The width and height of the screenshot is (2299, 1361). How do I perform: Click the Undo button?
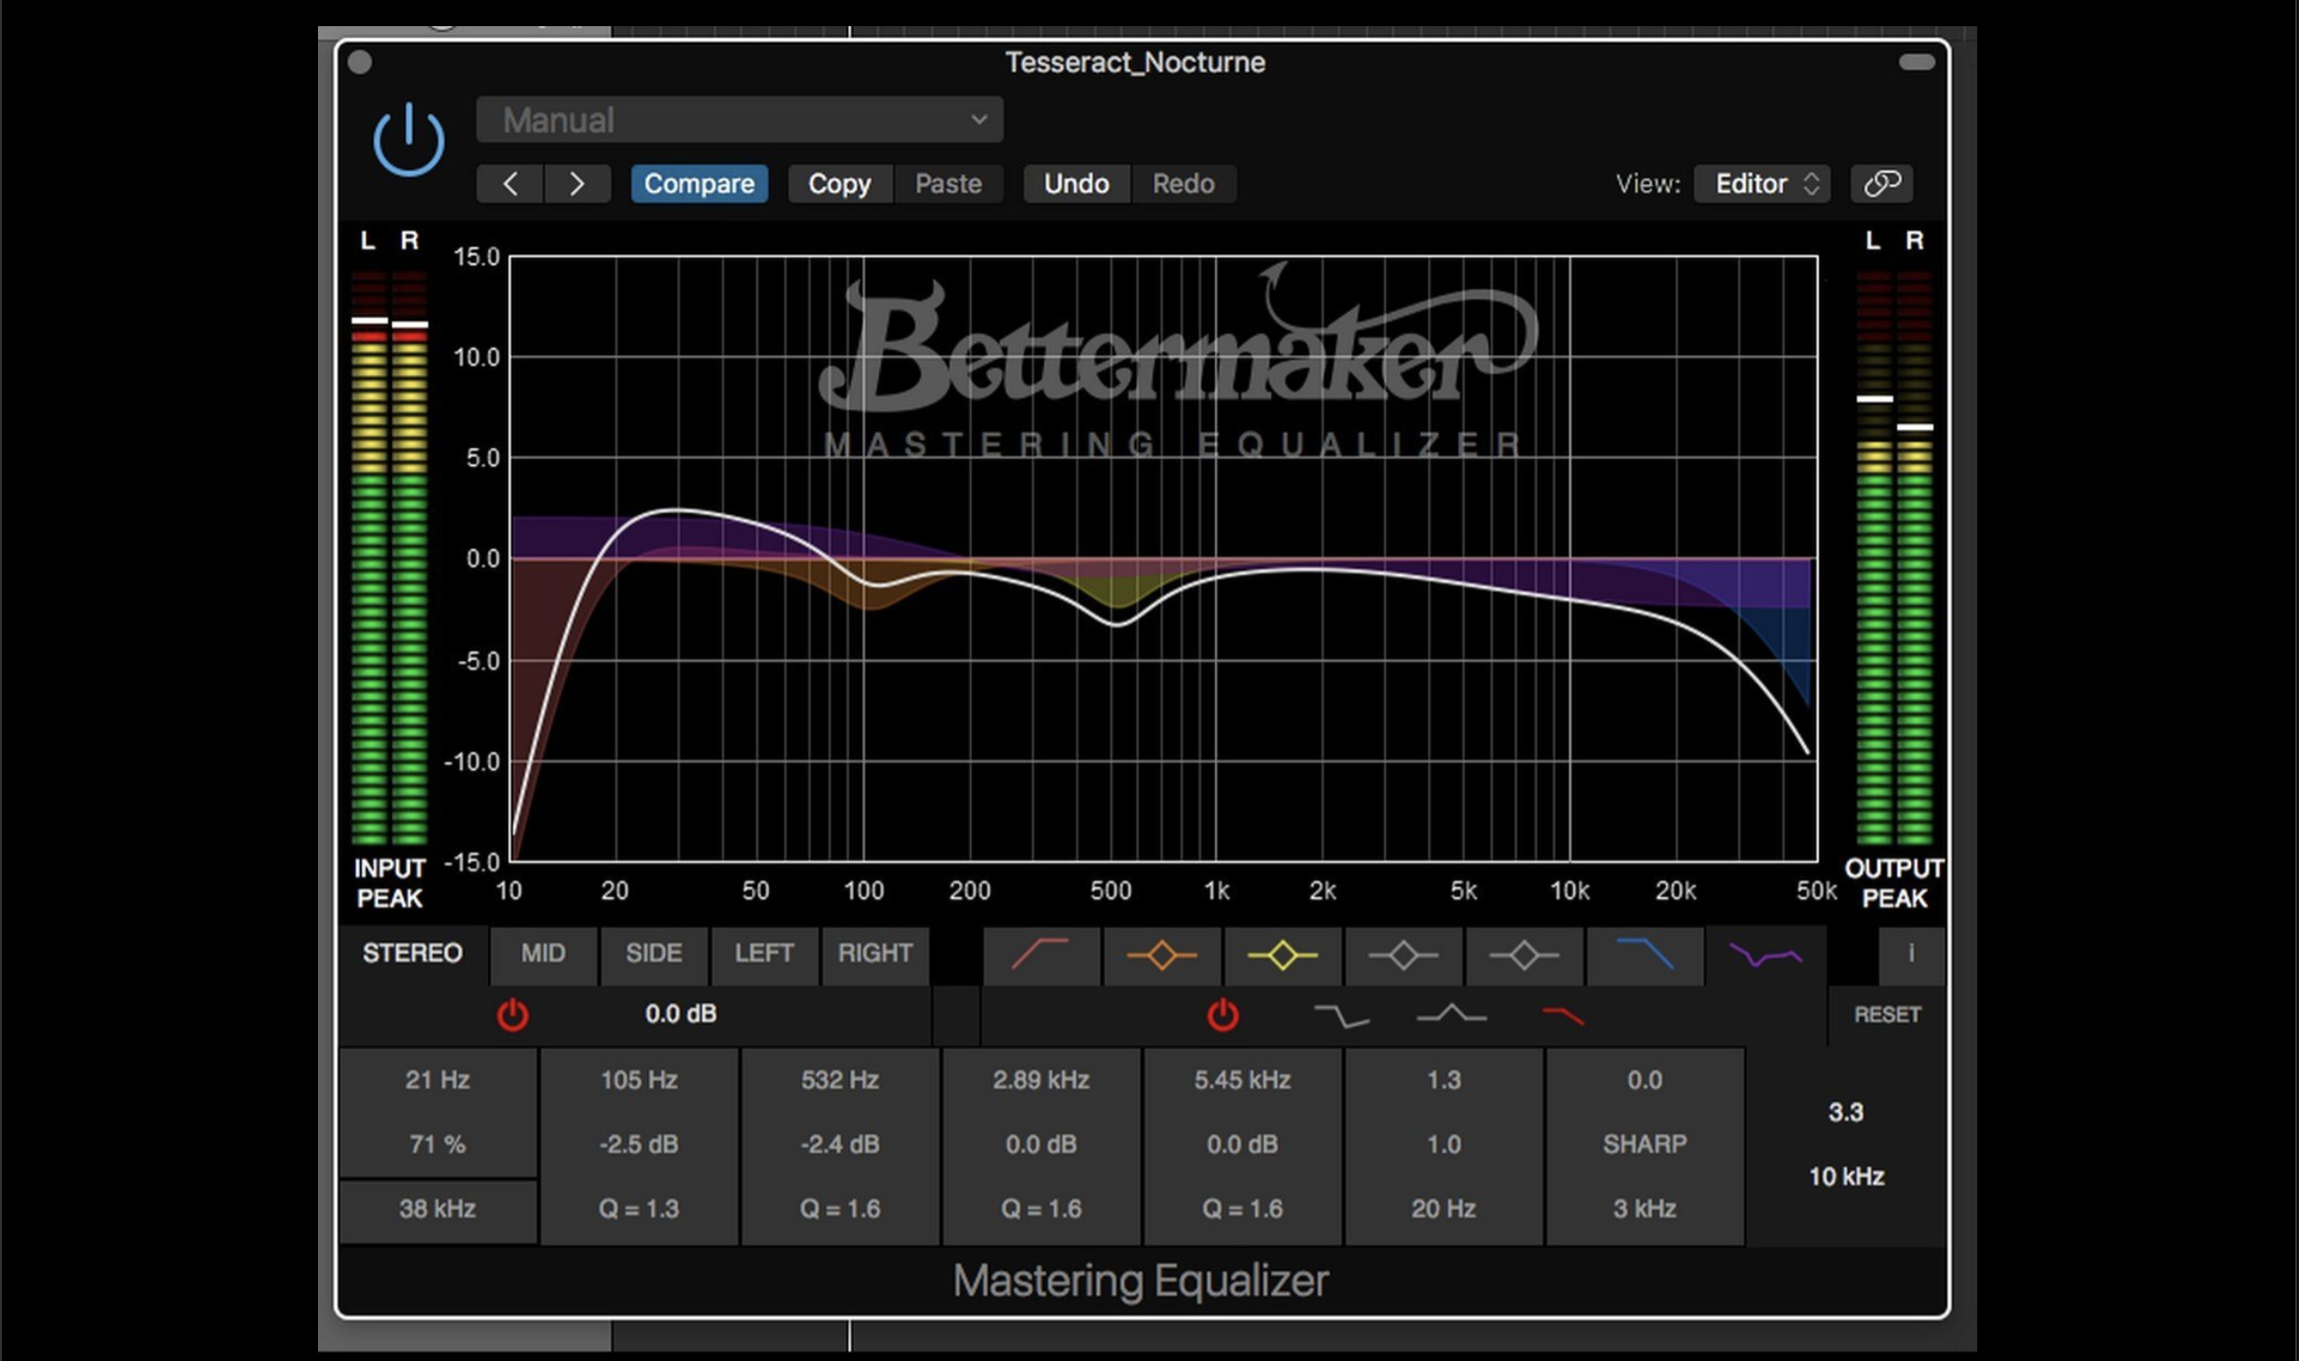(x=1077, y=183)
